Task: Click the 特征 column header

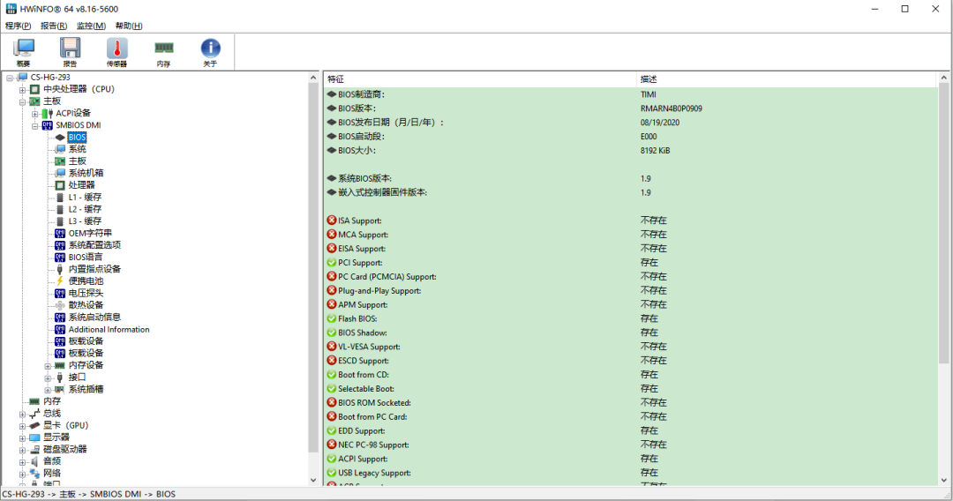Action: coord(480,79)
